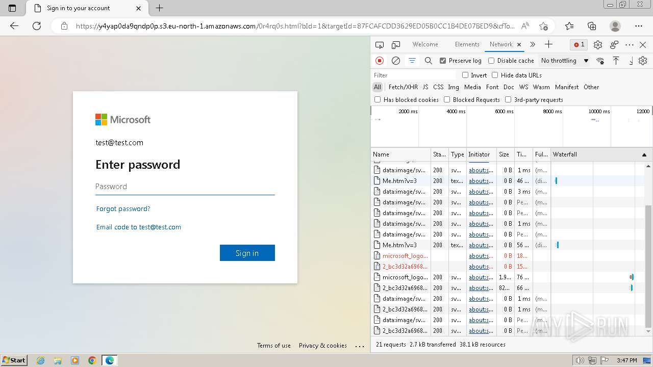Click the network Filter text box
The image size is (653, 367).
[x=414, y=75]
